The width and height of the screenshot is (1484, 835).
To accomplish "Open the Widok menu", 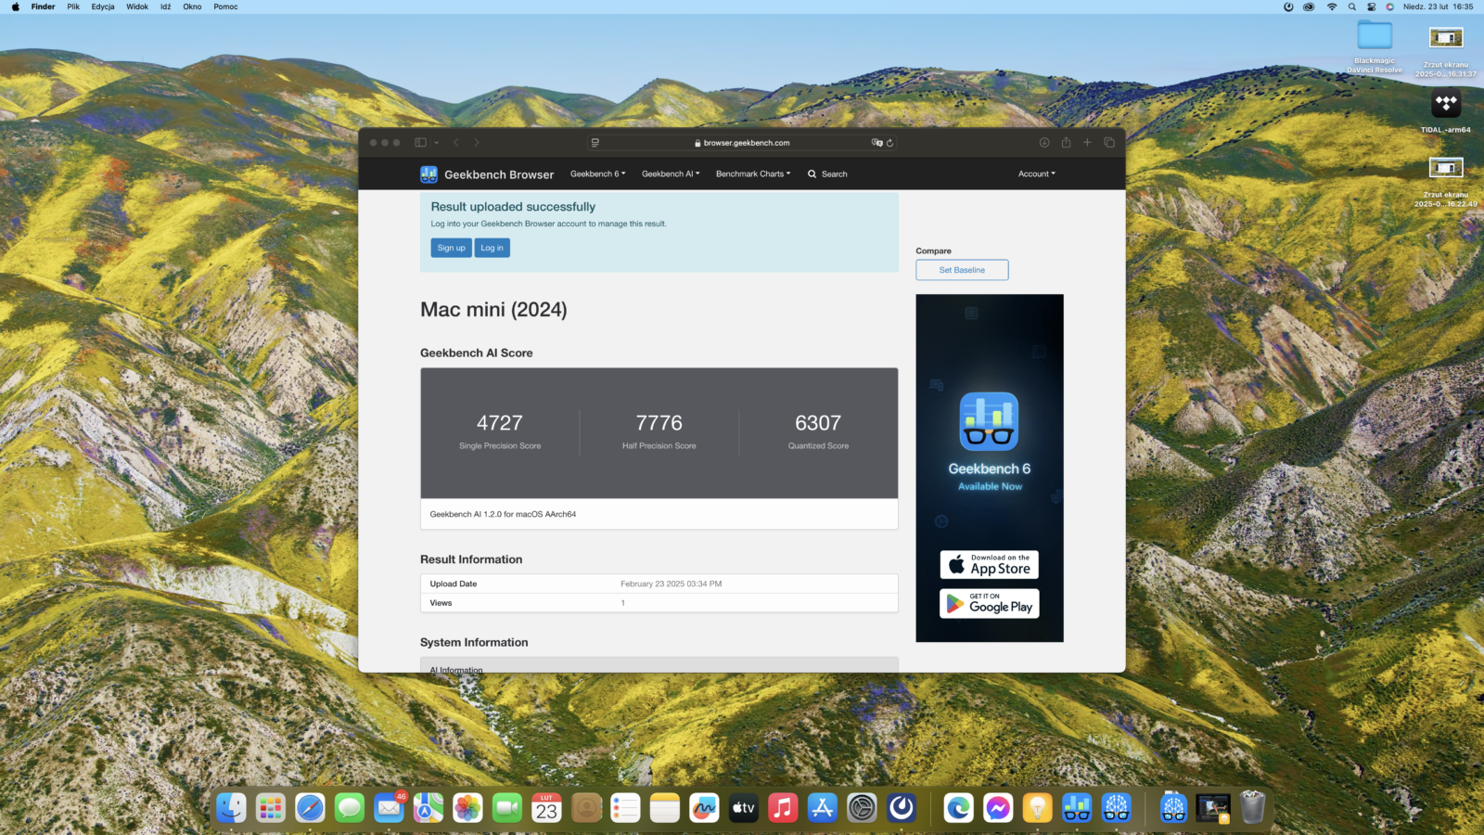I will (x=137, y=6).
